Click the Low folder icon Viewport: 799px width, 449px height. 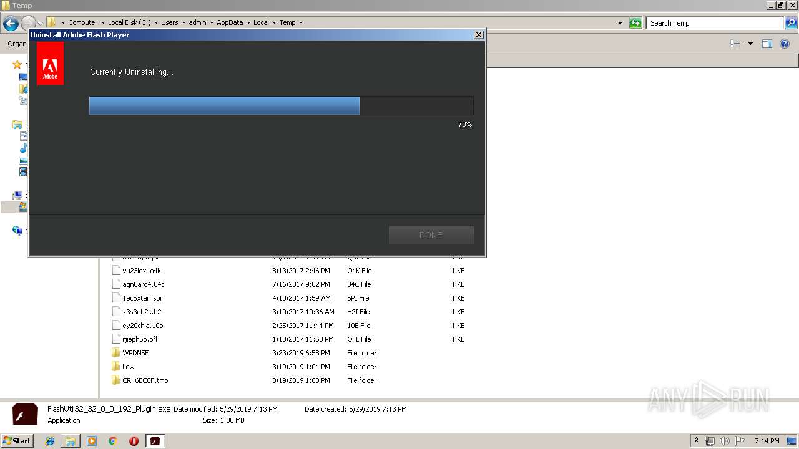point(115,366)
